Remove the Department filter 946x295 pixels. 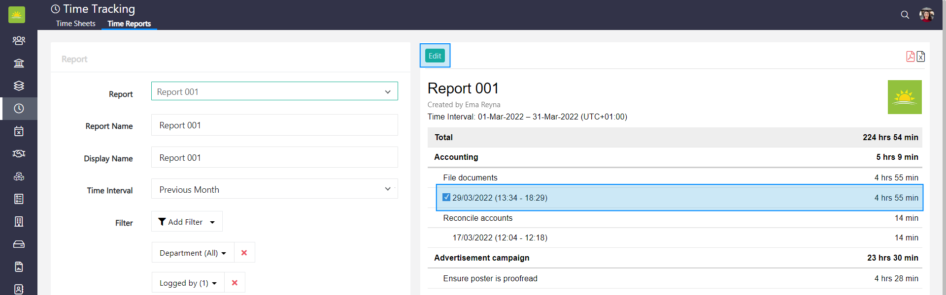coord(244,253)
